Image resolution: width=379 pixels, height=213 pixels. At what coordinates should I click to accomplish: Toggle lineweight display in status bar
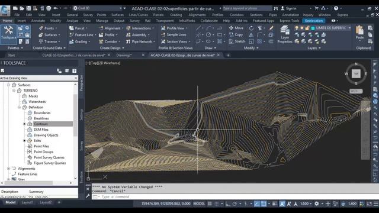pos(274,204)
